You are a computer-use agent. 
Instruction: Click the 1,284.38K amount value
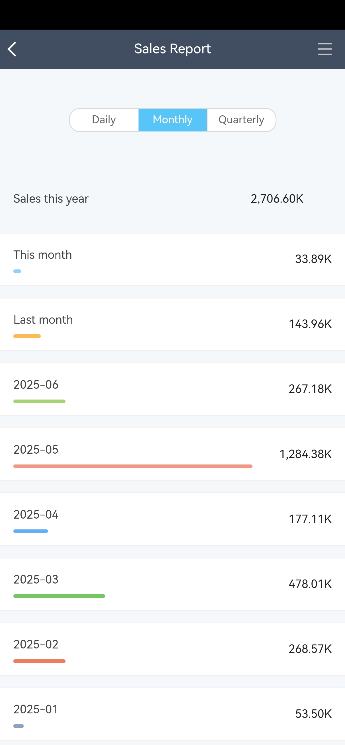[x=305, y=454]
